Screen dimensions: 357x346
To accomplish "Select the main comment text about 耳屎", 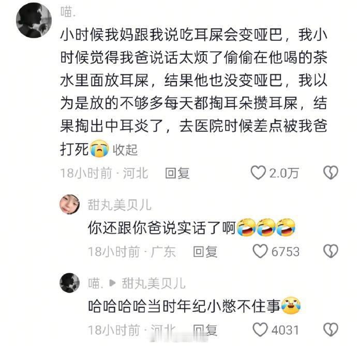I will [194, 92].
